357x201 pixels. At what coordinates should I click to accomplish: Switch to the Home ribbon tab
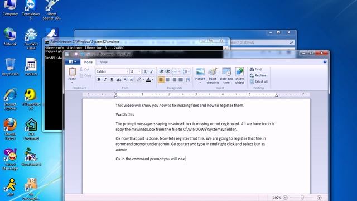pos(88,62)
